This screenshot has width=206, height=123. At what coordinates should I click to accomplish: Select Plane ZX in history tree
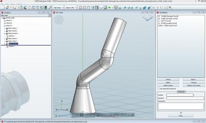[9, 23]
